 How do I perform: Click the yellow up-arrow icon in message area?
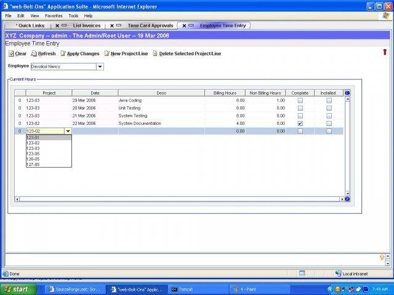click(x=382, y=257)
